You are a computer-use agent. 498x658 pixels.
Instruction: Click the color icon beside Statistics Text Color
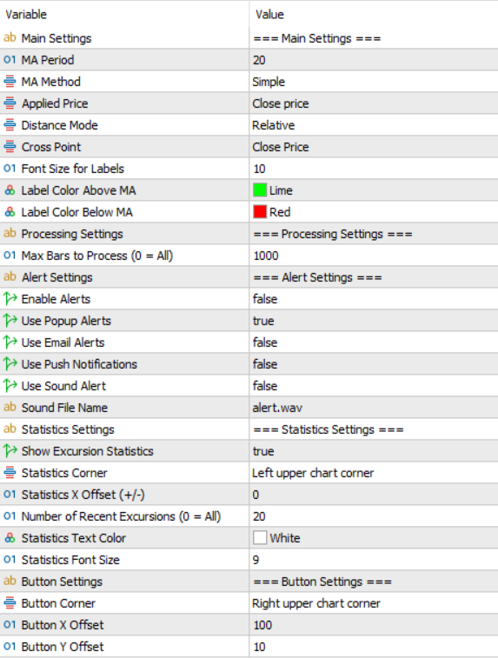pyautogui.click(x=10, y=538)
